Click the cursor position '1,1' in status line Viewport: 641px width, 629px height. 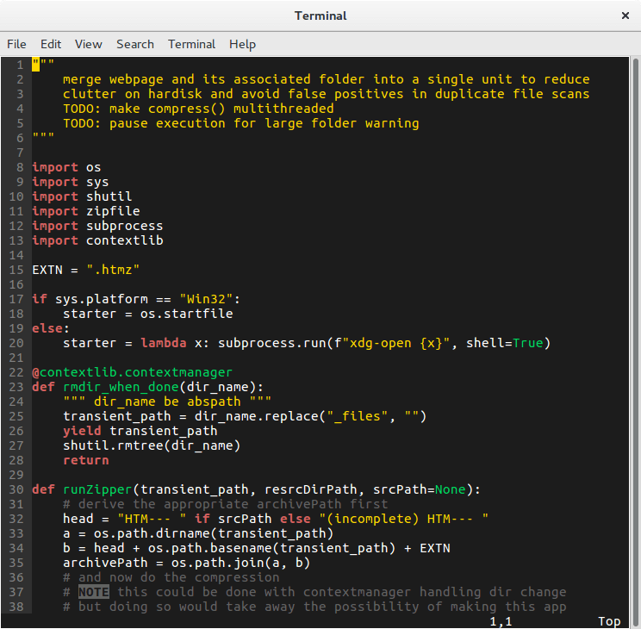[501, 621]
